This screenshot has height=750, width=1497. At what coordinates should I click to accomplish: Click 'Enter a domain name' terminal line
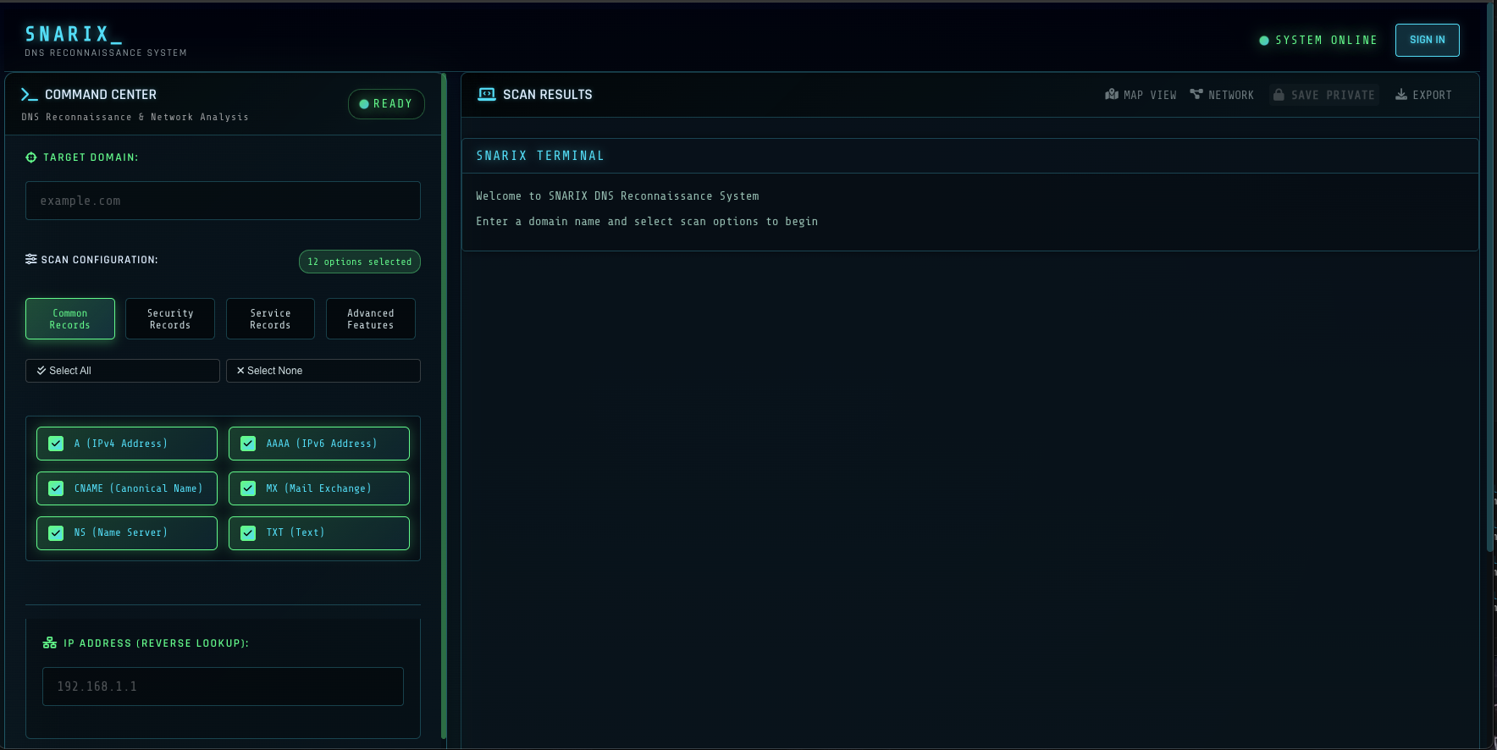click(x=647, y=222)
